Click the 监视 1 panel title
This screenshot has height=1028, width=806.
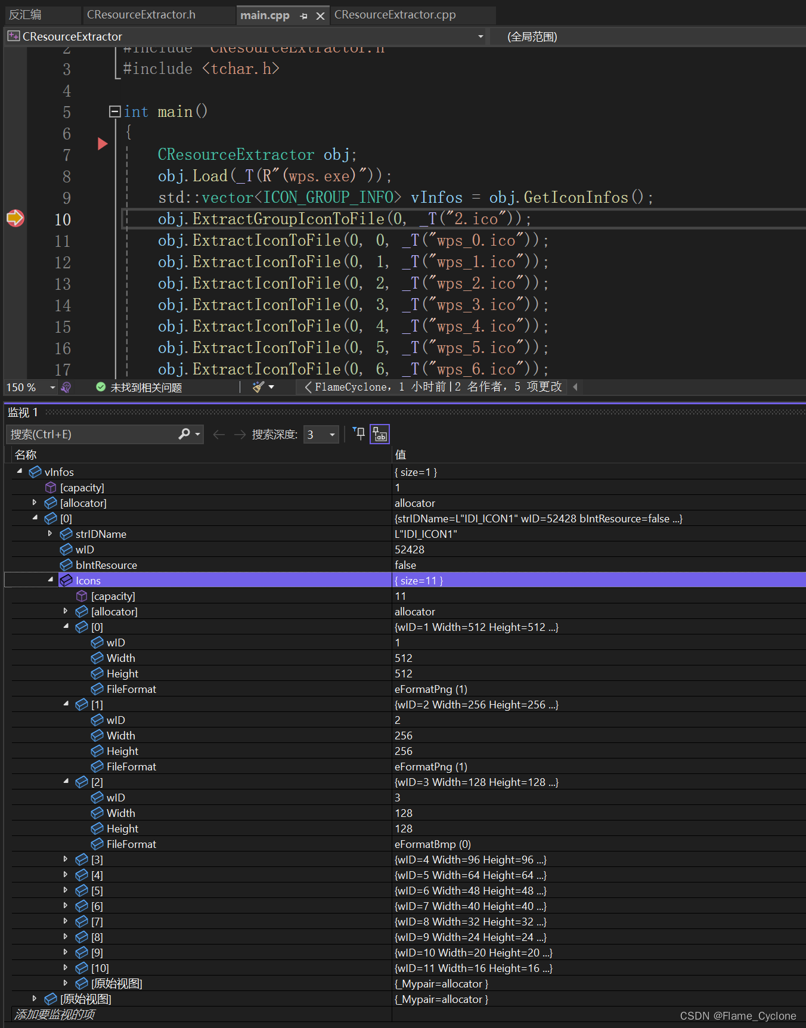[x=23, y=413]
